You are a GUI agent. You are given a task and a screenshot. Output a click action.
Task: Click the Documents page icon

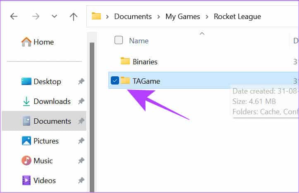(26, 121)
